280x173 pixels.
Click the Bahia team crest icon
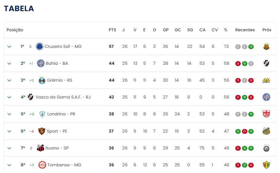(41, 63)
